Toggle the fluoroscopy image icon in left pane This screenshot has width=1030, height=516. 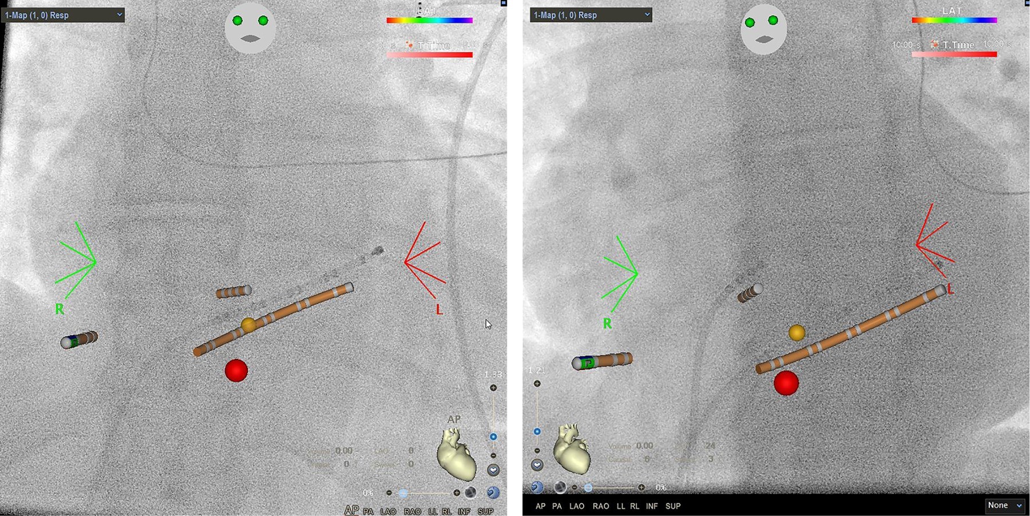click(x=470, y=493)
